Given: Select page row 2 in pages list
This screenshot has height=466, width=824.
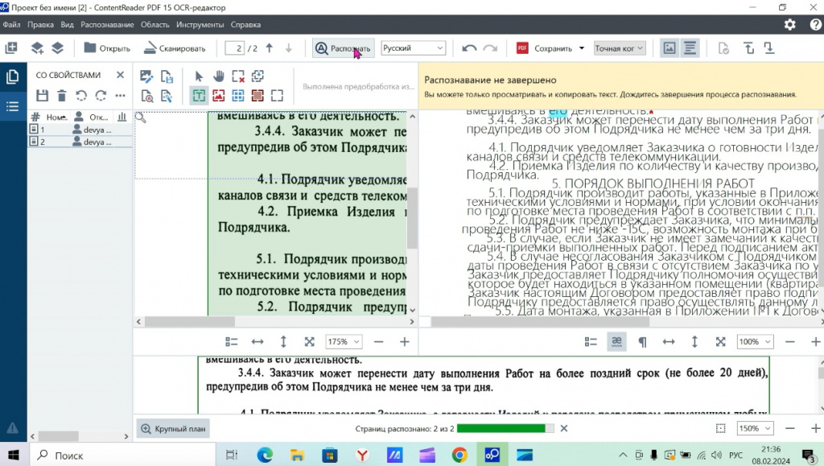Looking at the screenshot, I should click(80, 142).
